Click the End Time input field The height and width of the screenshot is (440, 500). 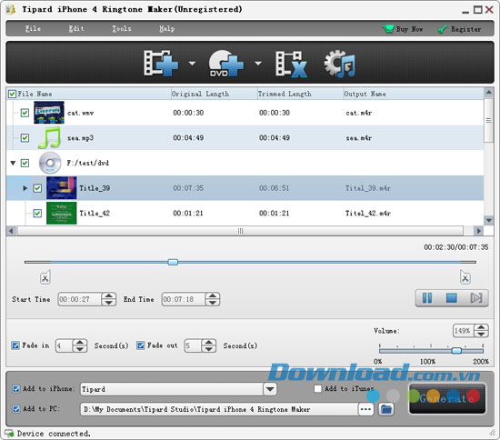click(x=184, y=299)
